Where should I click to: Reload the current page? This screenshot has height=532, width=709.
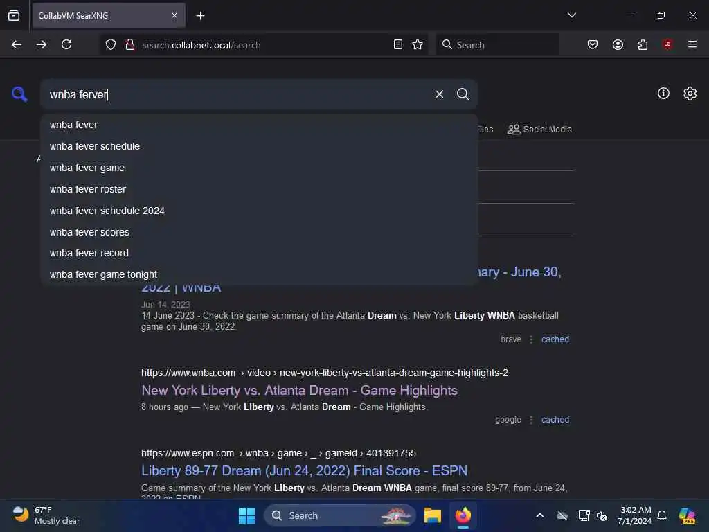click(x=66, y=44)
